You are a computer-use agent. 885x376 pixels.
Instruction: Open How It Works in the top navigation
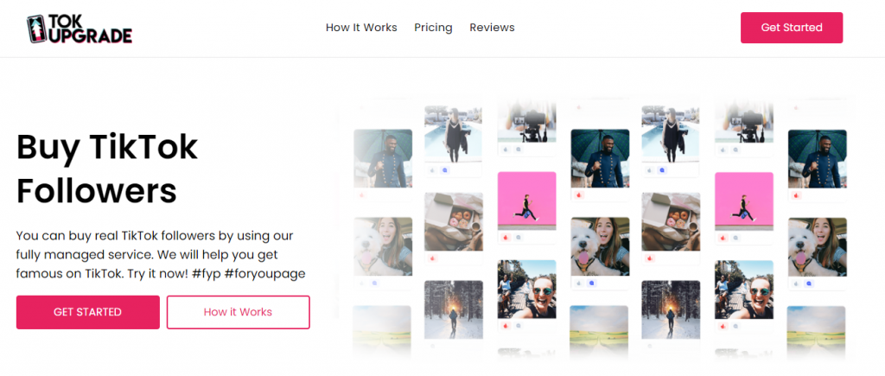click(x=361, y=28)
